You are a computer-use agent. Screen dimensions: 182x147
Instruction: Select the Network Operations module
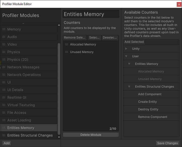(x=29, y=75)
